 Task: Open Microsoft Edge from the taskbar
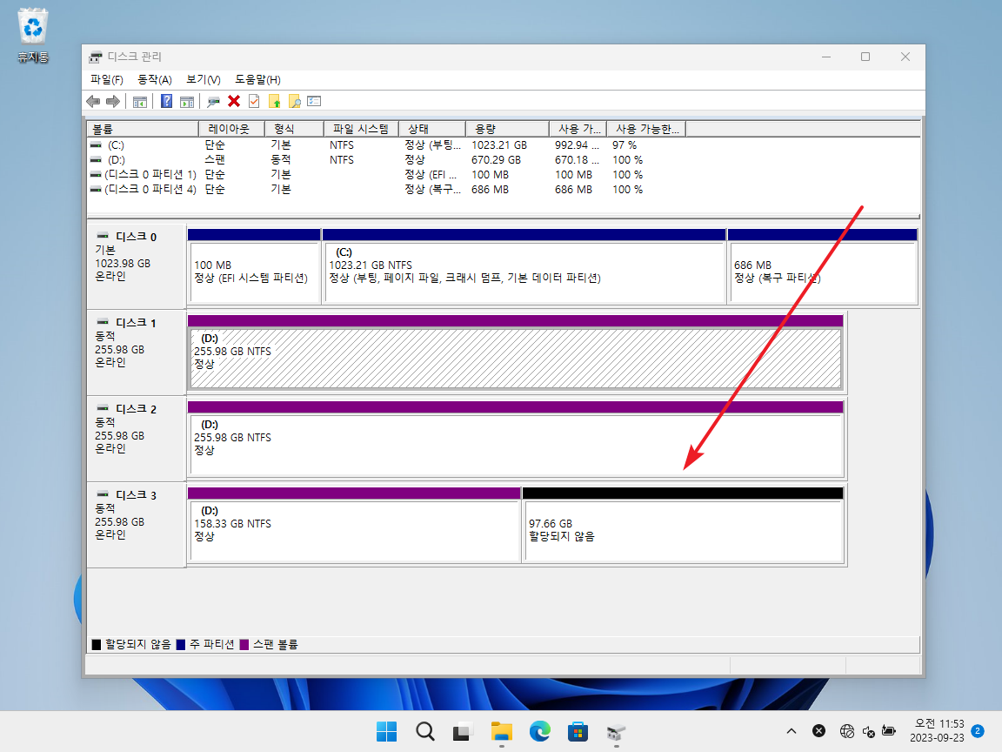tap(540, 731)
